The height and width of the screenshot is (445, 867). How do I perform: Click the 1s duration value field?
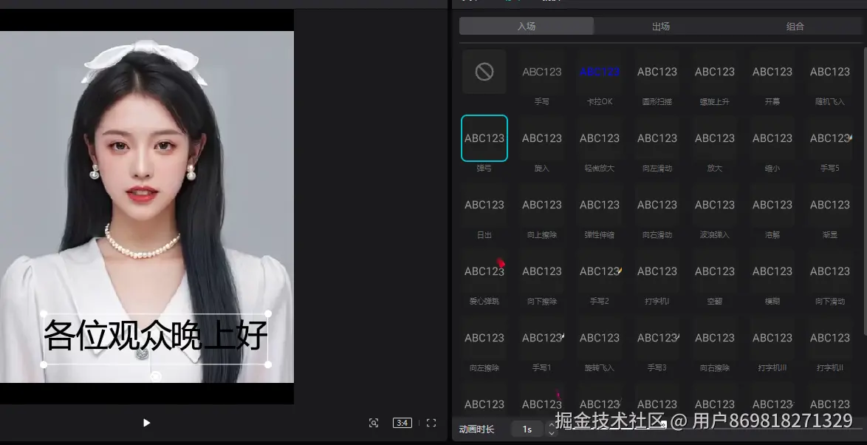click(527, 428)
